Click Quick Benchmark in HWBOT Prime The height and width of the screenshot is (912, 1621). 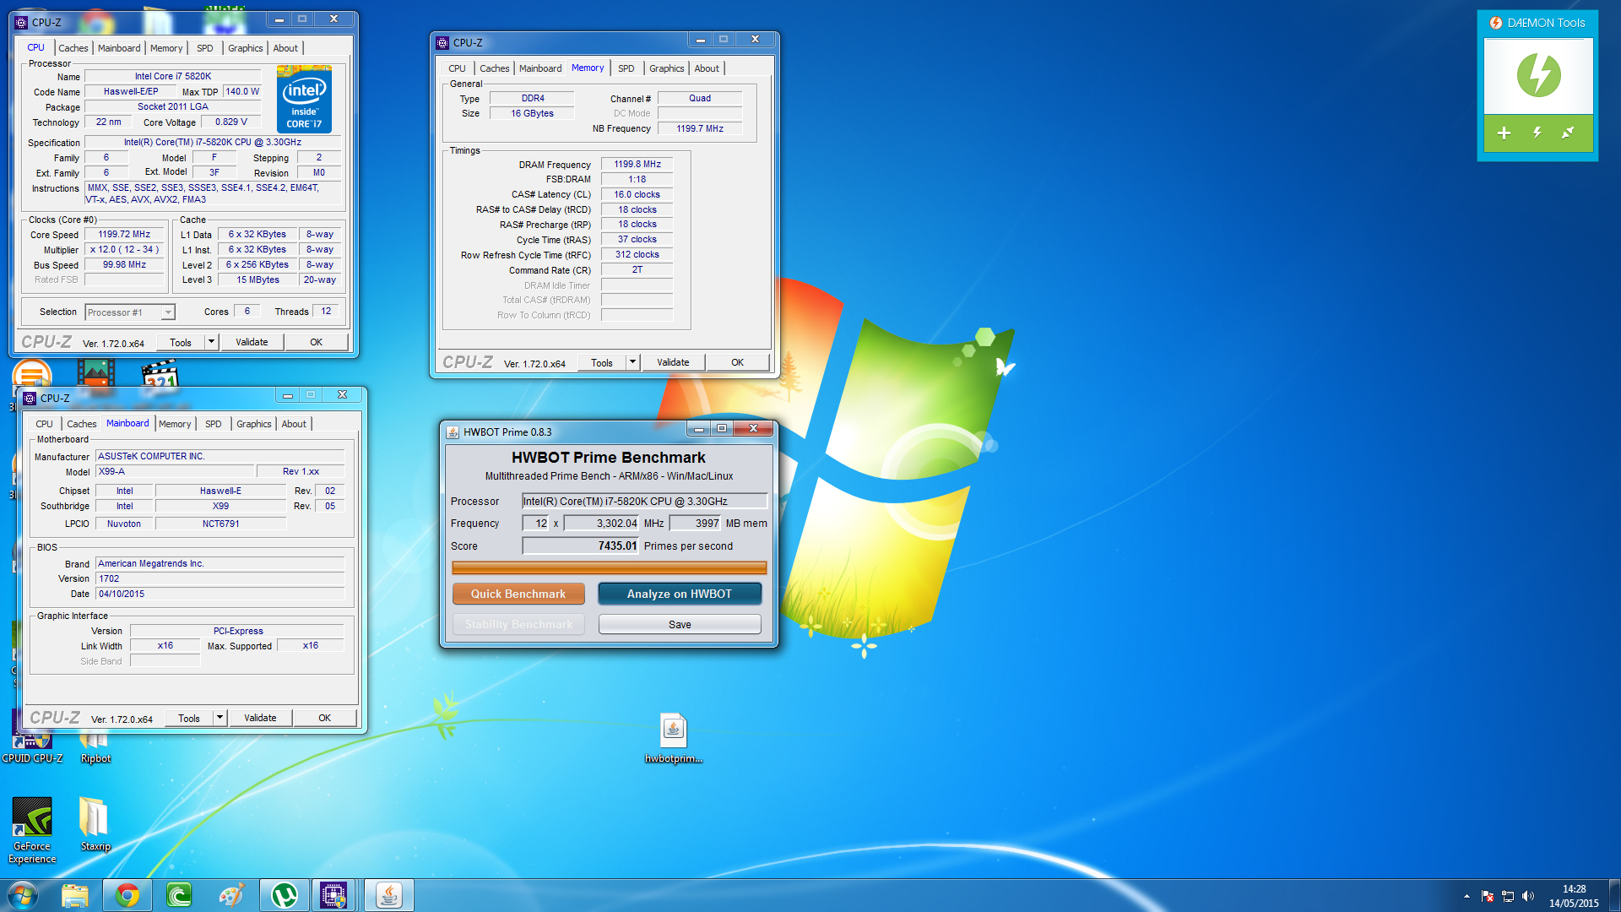coord(518,594)
